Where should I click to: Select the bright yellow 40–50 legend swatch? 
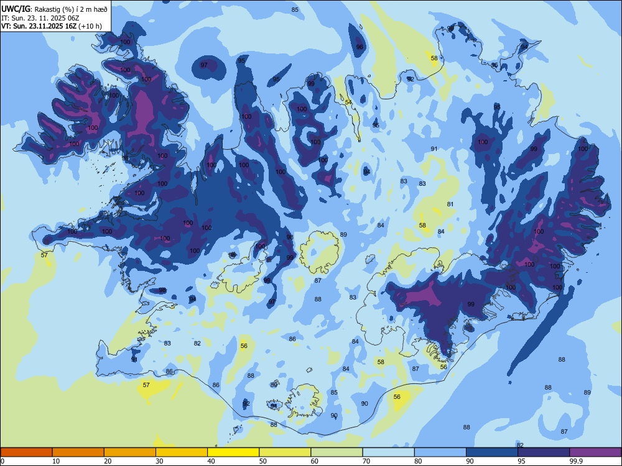(x=233, y=452)
